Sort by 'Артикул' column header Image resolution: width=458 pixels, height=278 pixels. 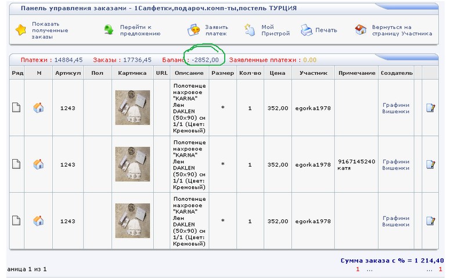click(x=67, y=73)
